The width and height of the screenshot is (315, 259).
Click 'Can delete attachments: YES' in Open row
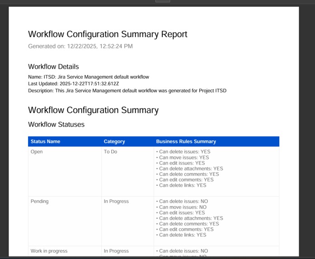point(190,169)
